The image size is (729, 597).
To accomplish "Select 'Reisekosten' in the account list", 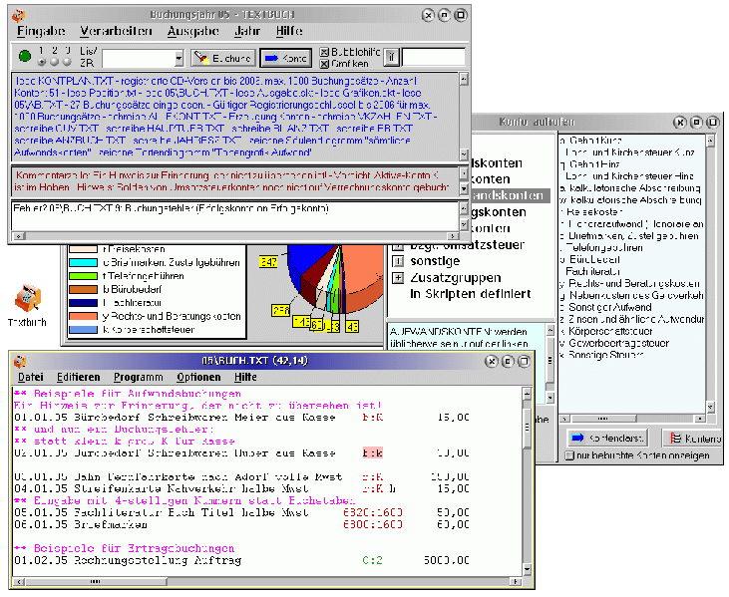I will (594, 212).
